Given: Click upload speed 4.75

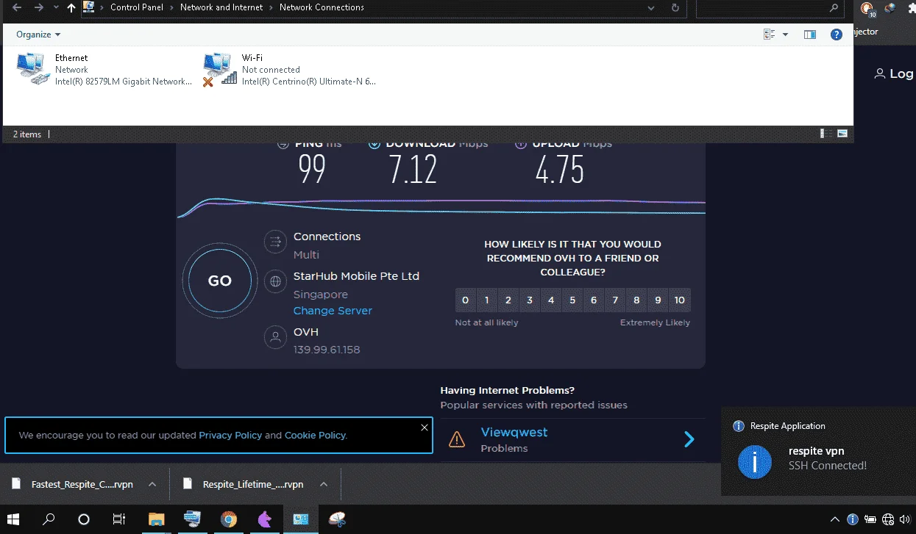Looking at the screenshot, I should (560, 170).
